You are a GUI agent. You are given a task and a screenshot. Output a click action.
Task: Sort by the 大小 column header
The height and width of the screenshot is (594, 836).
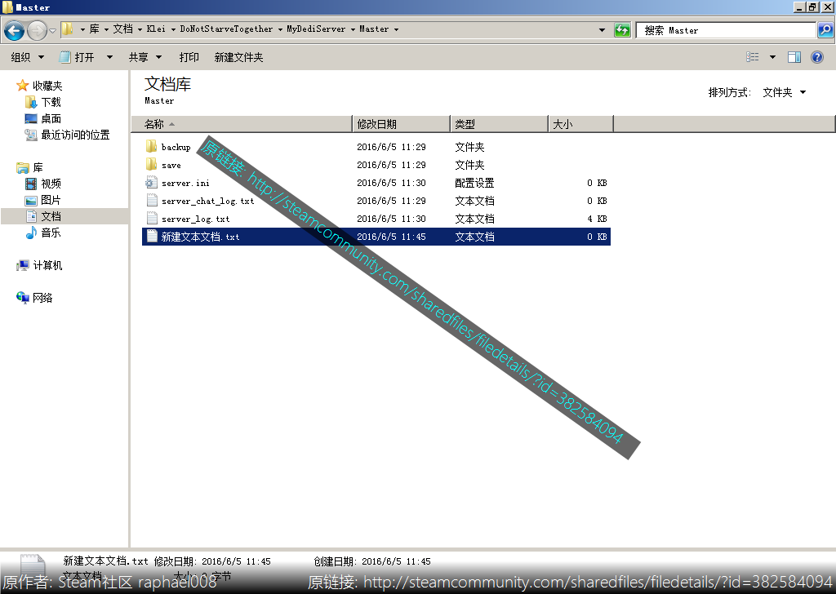point(581,124)
